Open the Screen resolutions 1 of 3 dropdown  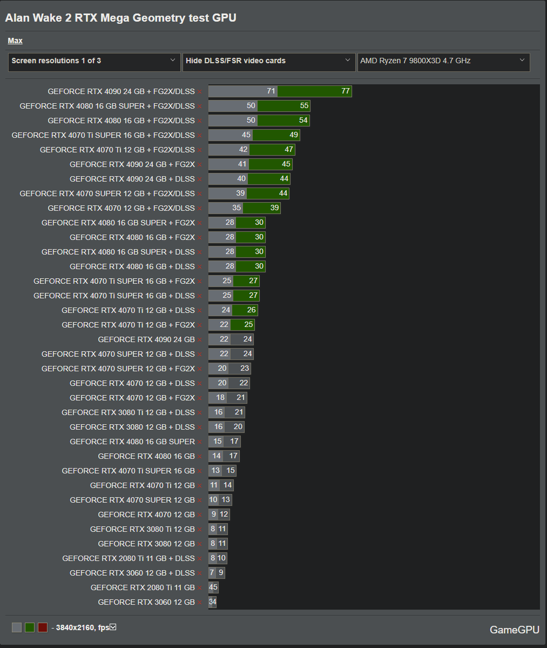tap(94, 62)
